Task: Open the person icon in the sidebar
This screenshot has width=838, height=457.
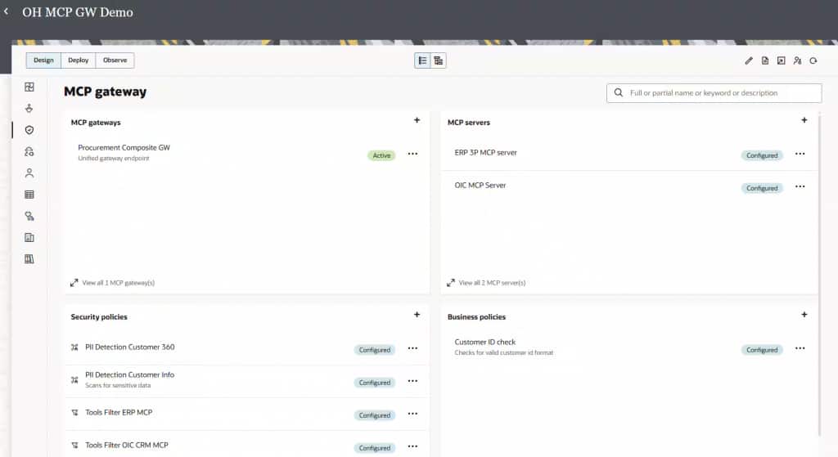Action: 29,173
